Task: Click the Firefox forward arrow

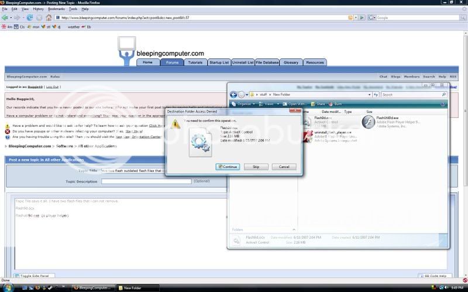Action: pos(17,18)
